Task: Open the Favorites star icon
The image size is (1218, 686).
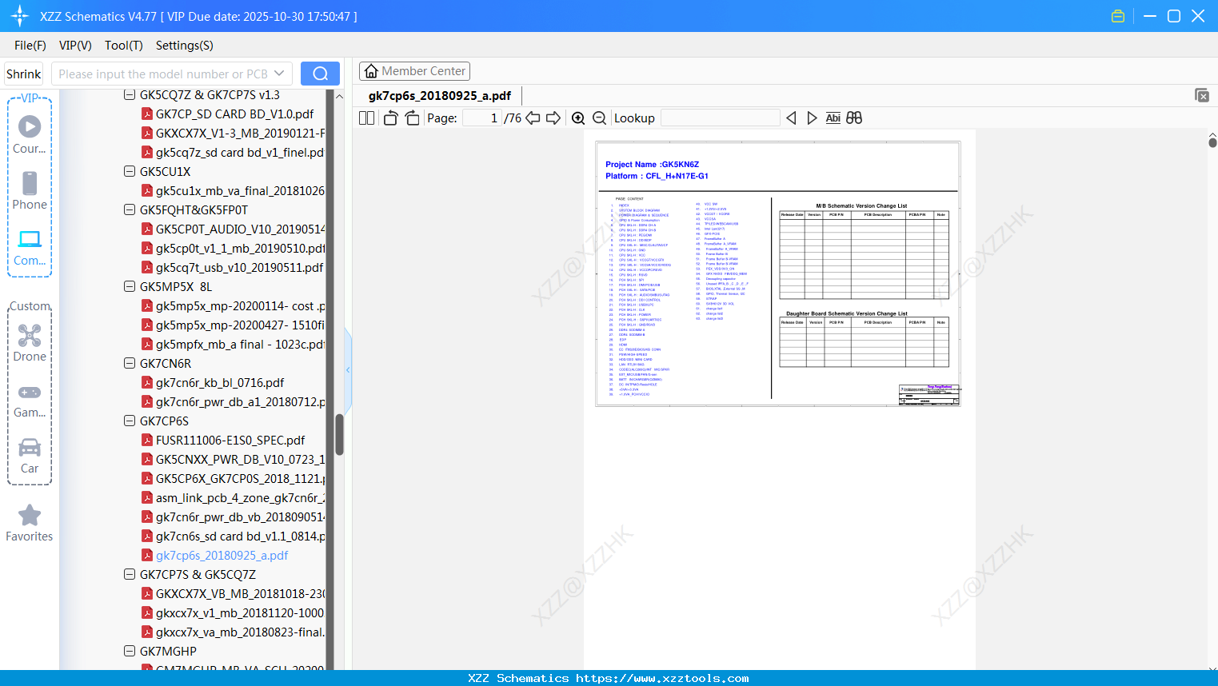Action: 30,515
